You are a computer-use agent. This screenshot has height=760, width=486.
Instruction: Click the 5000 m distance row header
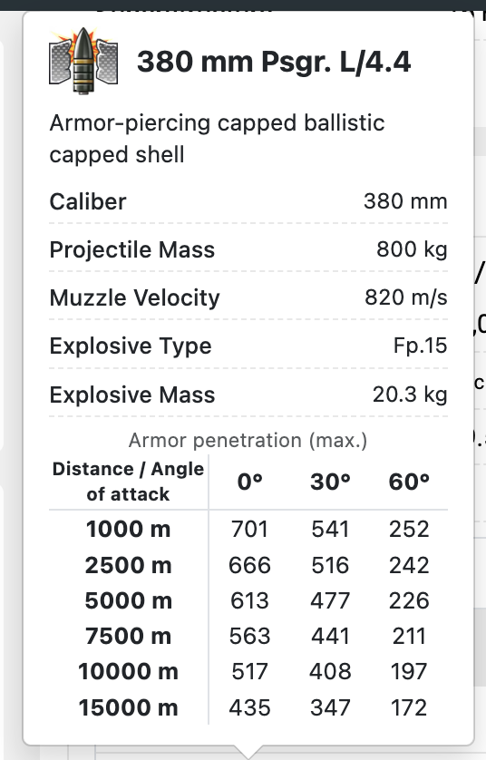(129, 600)
